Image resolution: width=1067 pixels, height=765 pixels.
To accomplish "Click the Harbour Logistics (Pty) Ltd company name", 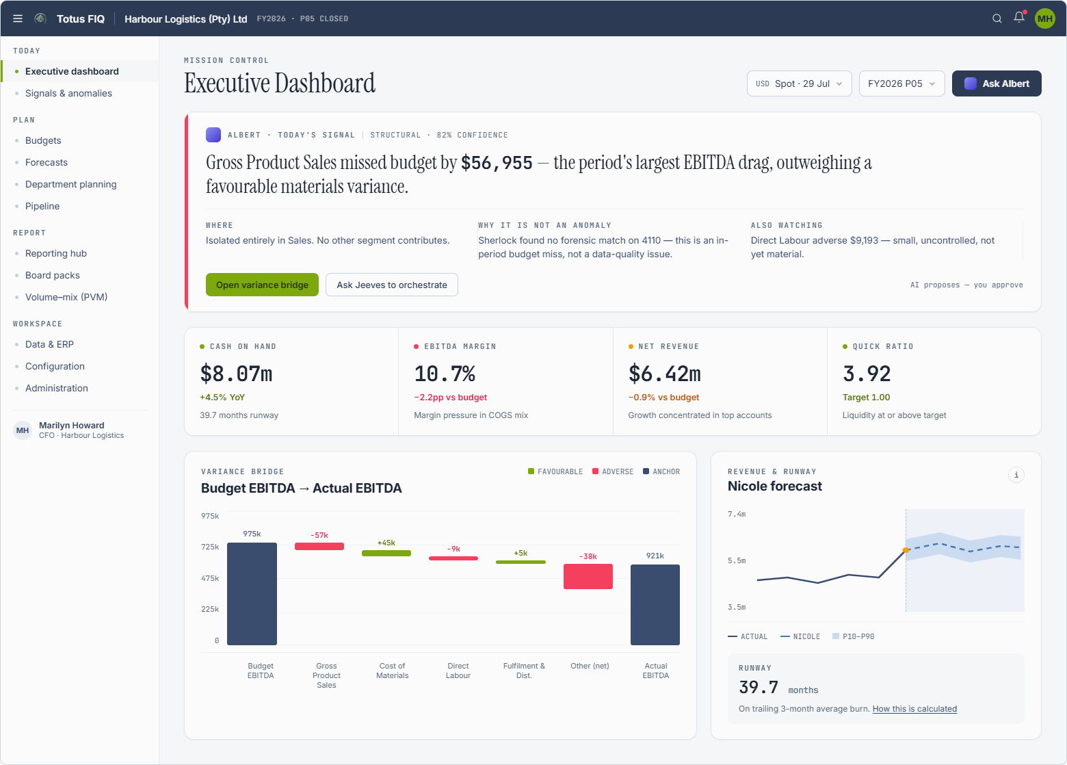I will (x=185, y=19).
